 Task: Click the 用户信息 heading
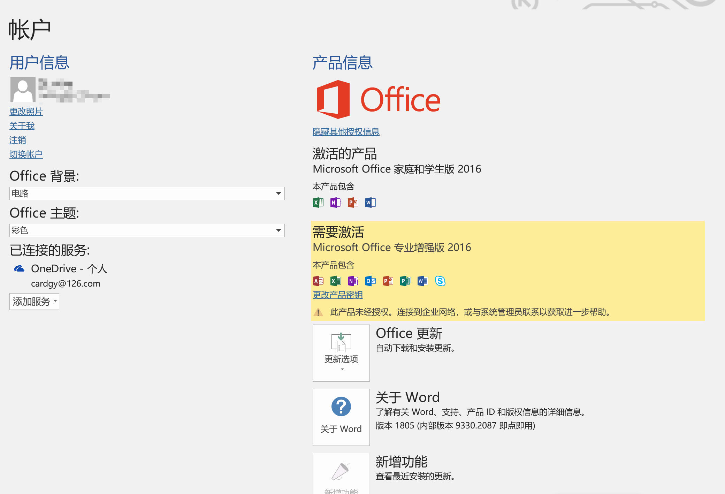[39, 63]
